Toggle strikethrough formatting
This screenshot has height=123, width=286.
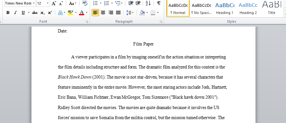35,13
